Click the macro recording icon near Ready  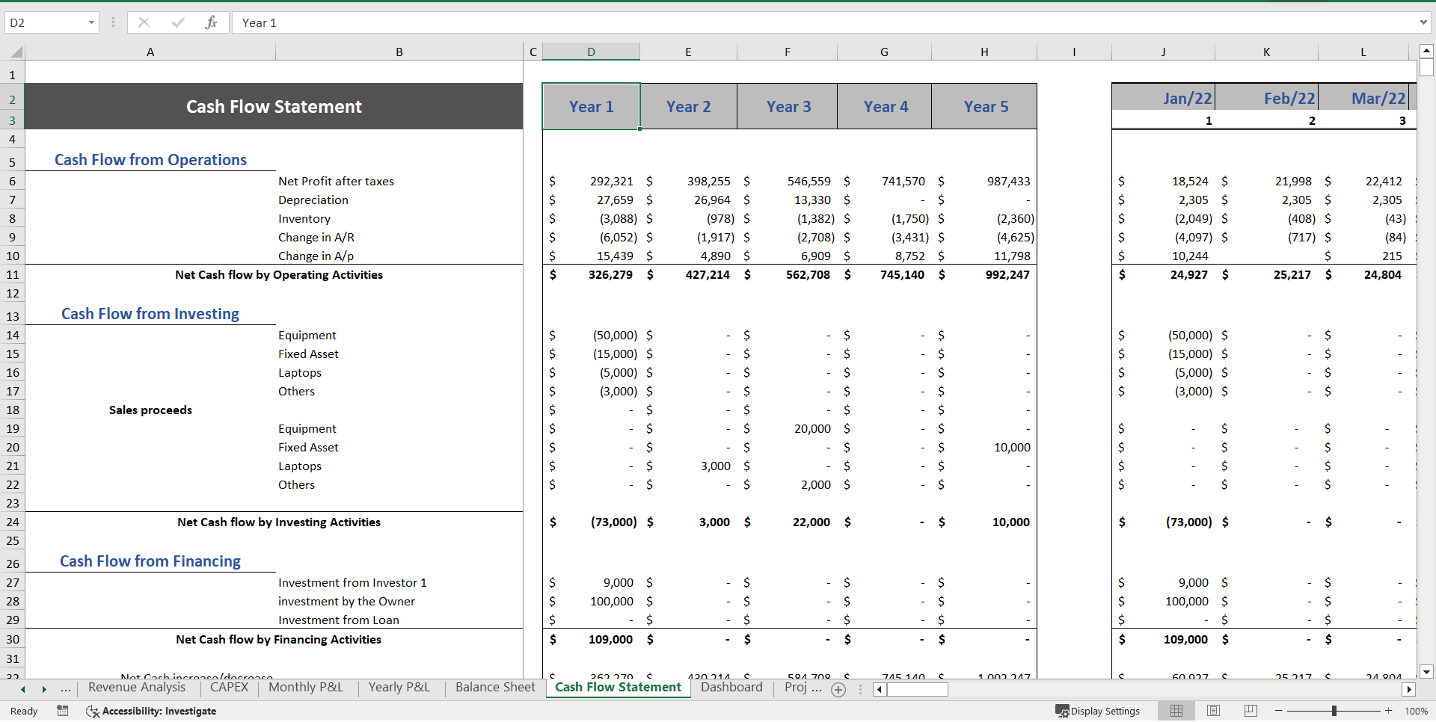coord(63,711)
